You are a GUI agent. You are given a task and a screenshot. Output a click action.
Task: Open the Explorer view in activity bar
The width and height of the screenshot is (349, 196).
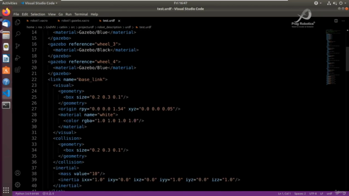tap(17, 22)
